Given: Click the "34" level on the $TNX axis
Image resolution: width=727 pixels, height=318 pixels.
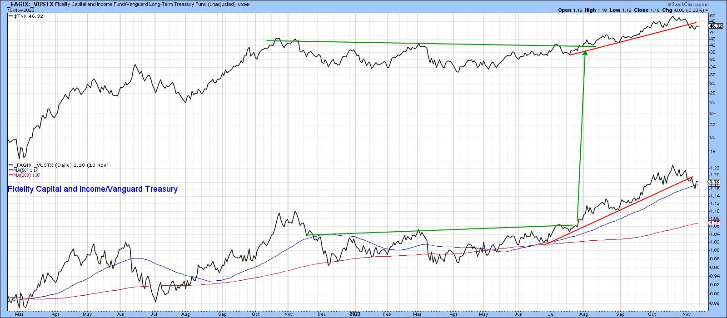Looking at the screenshot, I should click(x=712, y=67).
